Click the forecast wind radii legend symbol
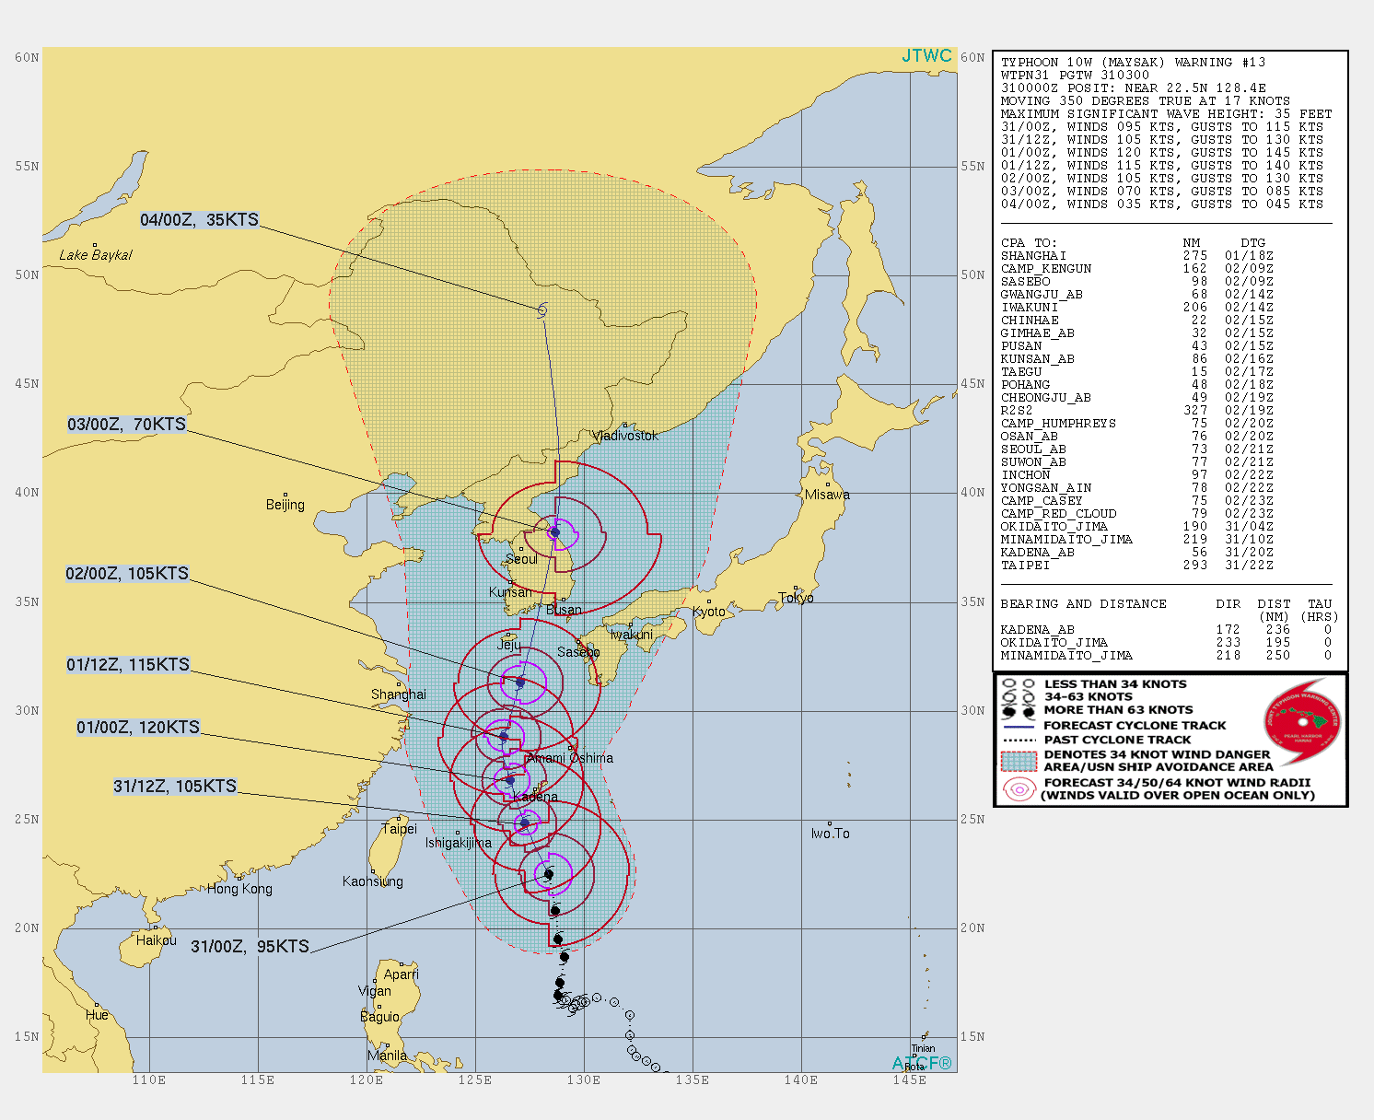The width and height of the screenshot is (1374, 1120). pyautogui.click(x=1019, y=789)
